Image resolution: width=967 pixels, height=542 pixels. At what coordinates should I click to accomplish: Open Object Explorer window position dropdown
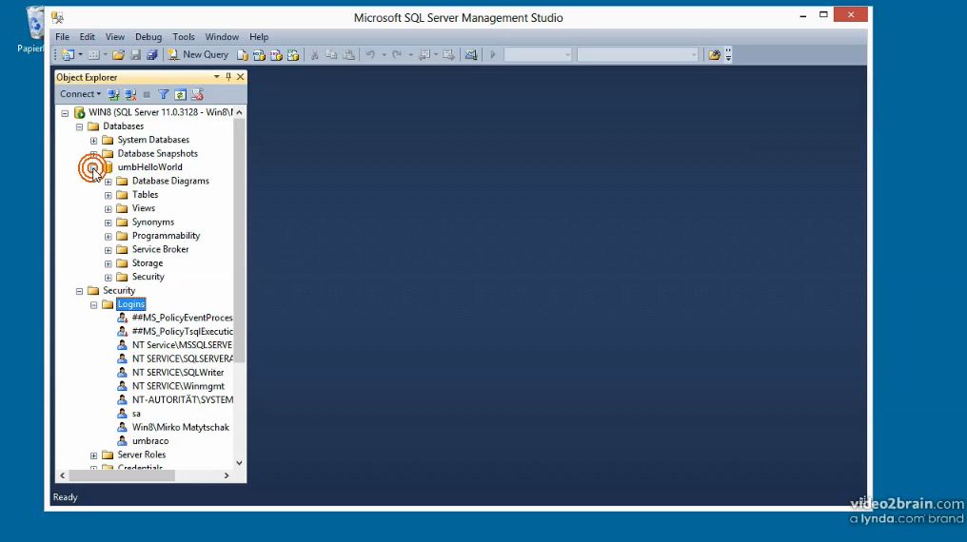216,77
